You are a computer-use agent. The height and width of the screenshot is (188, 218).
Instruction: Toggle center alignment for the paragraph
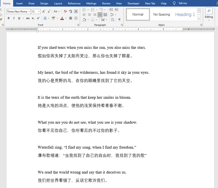pyautogui.click(x=89, y=14)
